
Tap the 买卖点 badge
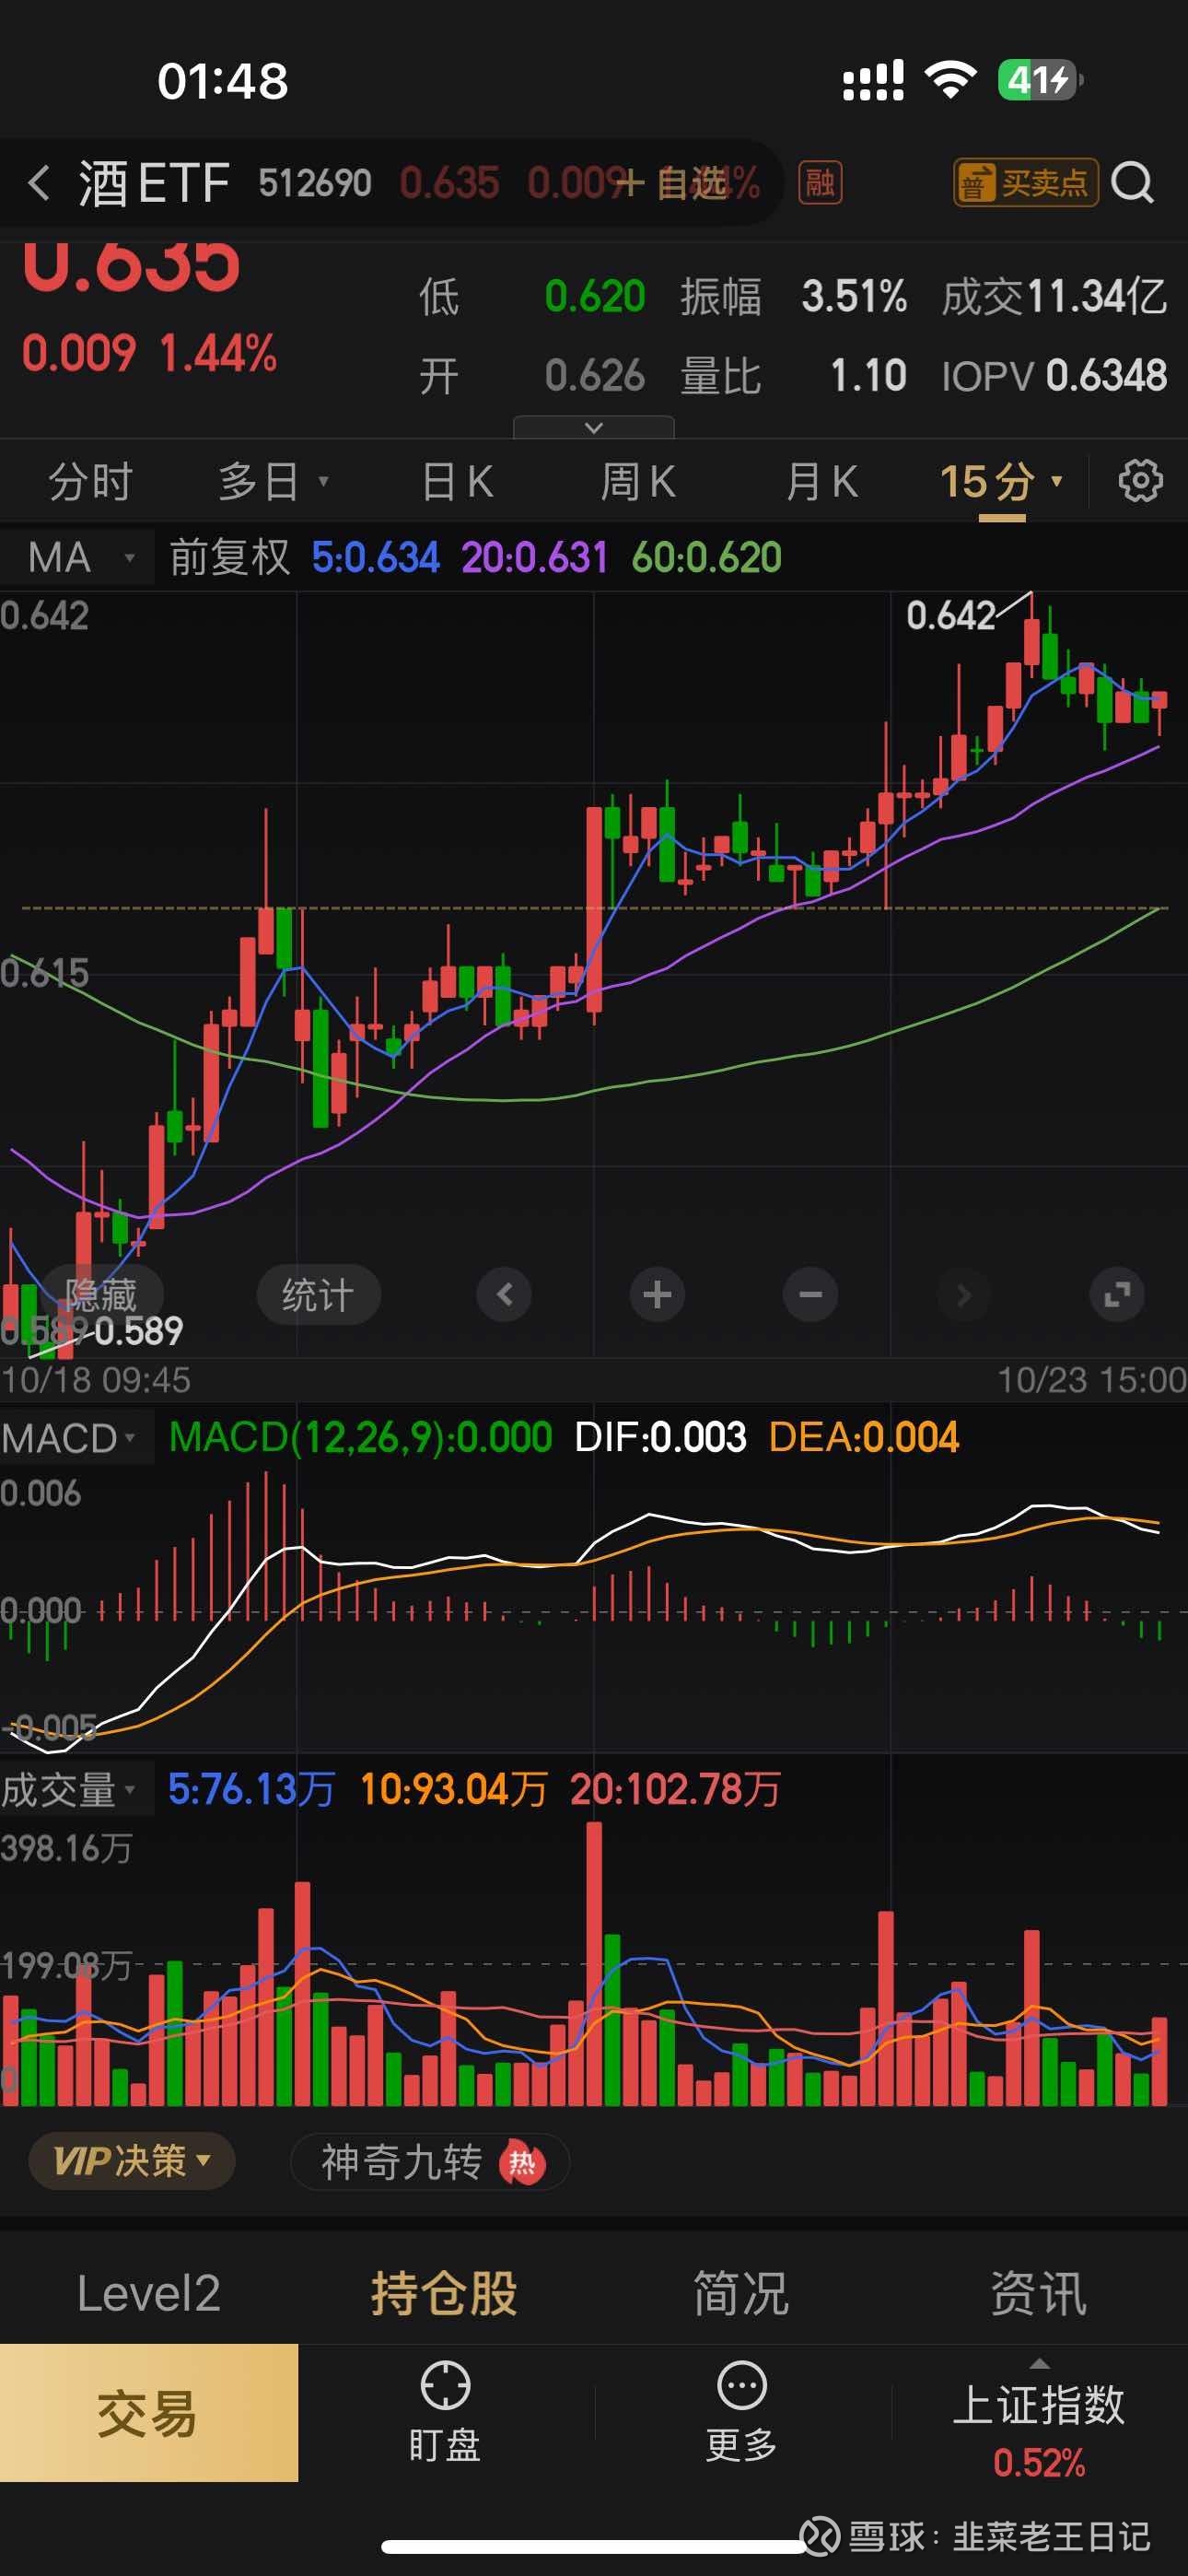pyautogui.click(x=1025, y=183)
